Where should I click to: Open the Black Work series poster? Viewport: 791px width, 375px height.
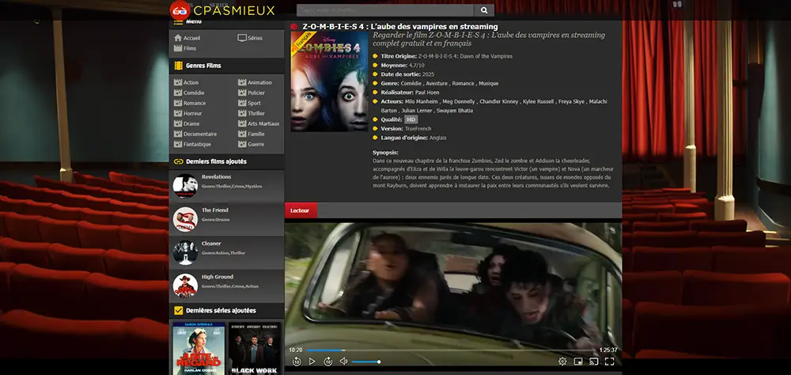coord(255,349)
